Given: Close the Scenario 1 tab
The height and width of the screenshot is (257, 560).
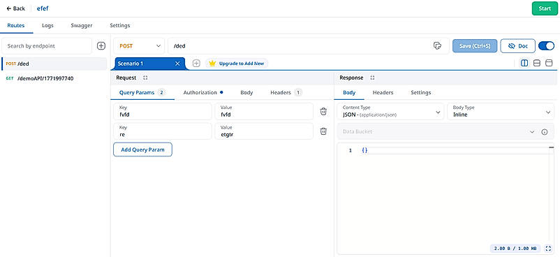Looking at the screenshot, I should click(x=177, y=64).
